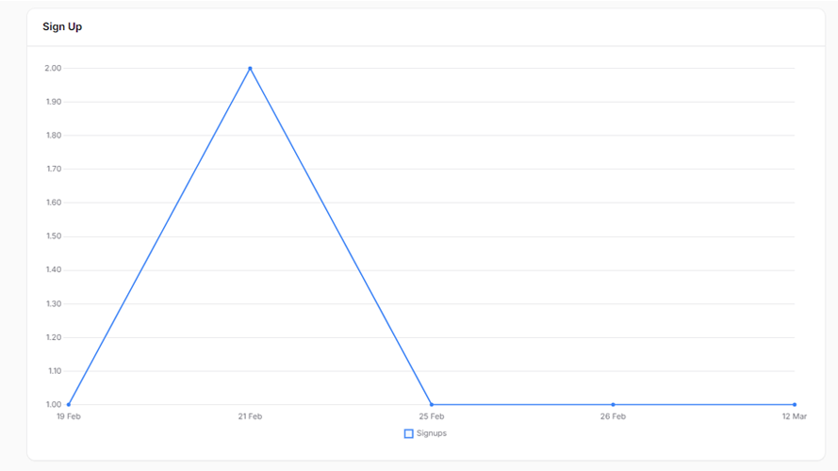The height and width of the screenshot is (471, 838).
Task: Click the Signups legend color box
Action: (x=408, y=433)
